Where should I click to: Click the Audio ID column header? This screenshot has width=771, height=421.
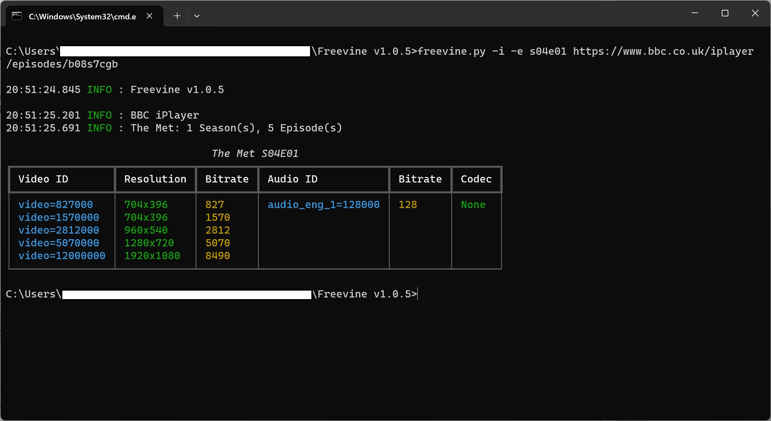[x=292, y=179]
